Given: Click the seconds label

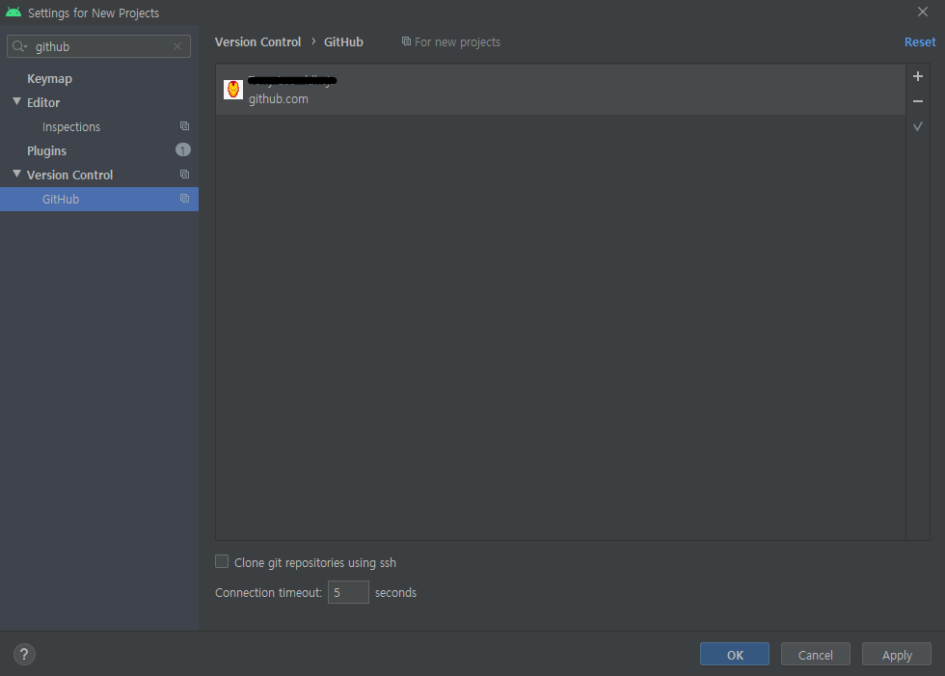Looking at the screenshot, I should pos(395,593).
